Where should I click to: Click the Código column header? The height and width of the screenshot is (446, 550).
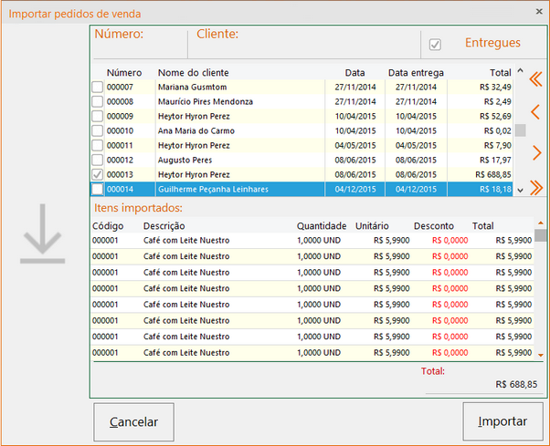(108, 226)
